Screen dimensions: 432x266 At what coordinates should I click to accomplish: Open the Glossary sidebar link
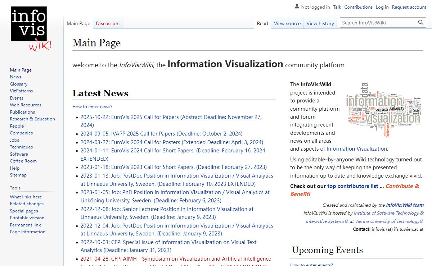coord(19,84)
